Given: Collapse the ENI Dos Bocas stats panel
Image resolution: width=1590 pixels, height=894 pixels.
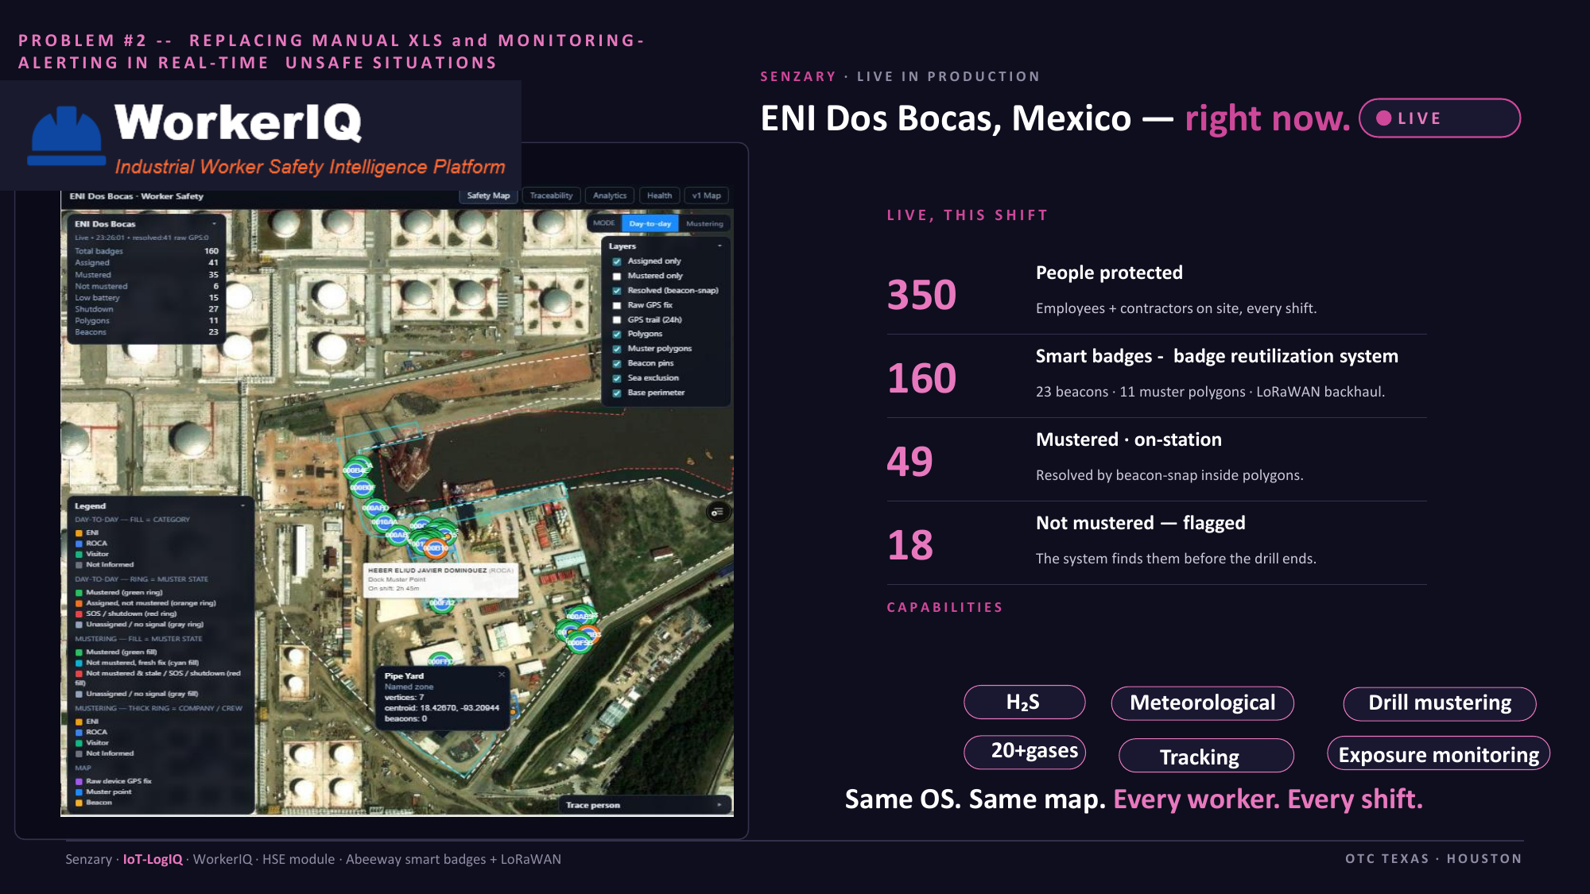Looking at the screenshot, I should click(214, 224).
